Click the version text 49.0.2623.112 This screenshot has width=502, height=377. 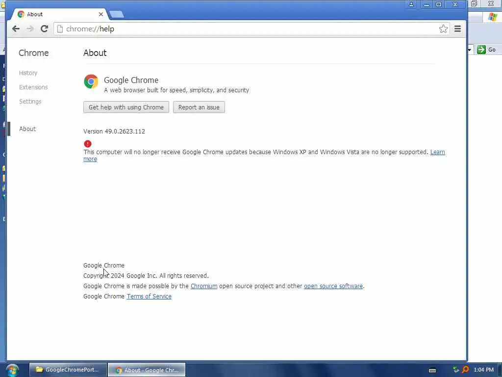[x=114, y=132]
